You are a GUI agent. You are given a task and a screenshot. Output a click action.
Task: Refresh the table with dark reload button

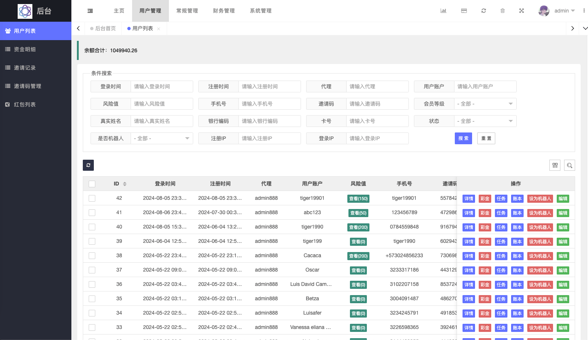(x=88, y=165)
